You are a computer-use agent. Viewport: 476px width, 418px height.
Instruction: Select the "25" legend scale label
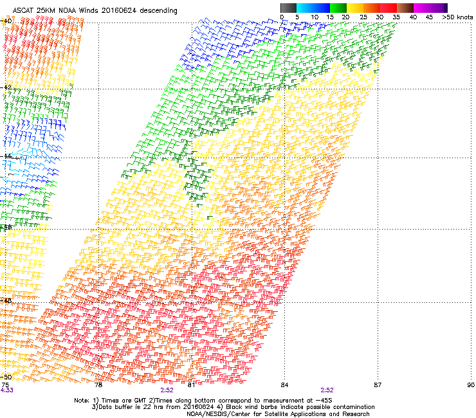[363, 17]
